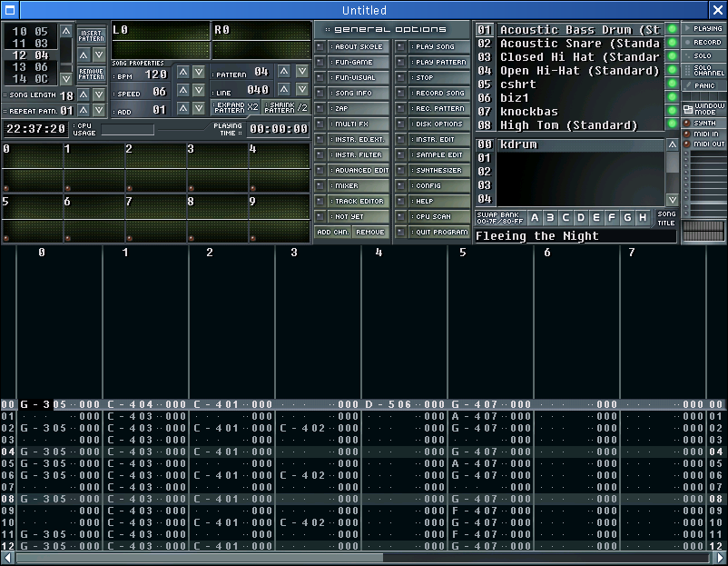
Task: Click the pattern order list scroll-up arrow
Action: [66, 31]
